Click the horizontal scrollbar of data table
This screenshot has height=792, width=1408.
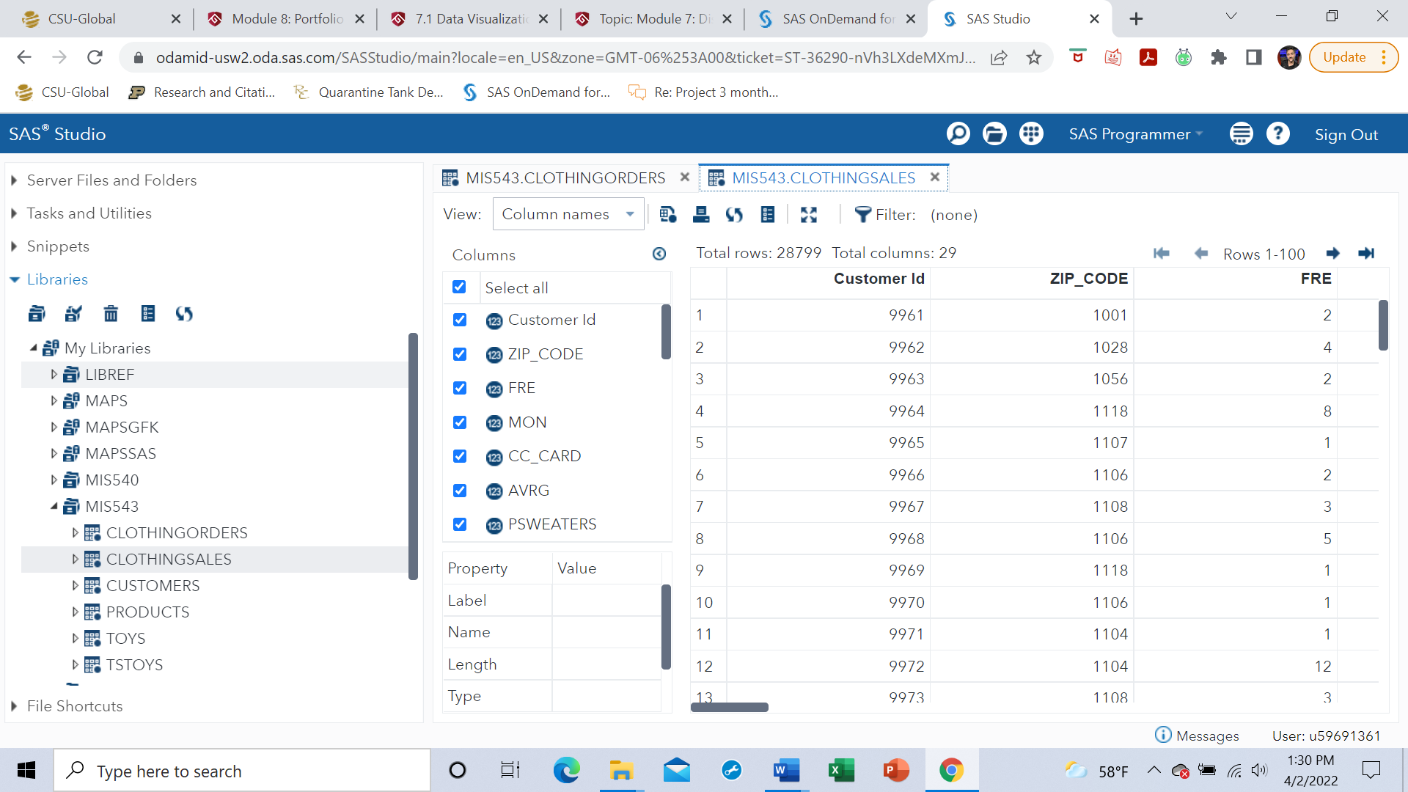click(730, 707)
